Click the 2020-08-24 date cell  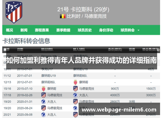click(25, 108)
